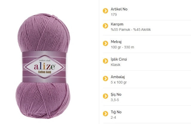Click the yellow arrow icon next to Karışım
The height and width of the screenshot is (124, 191).
point(105,26)
